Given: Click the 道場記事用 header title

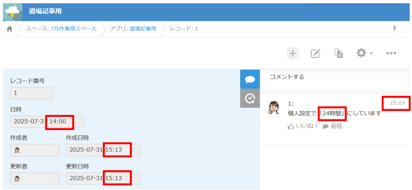Looking at the screenshot, I should click(x=45, y=12).
